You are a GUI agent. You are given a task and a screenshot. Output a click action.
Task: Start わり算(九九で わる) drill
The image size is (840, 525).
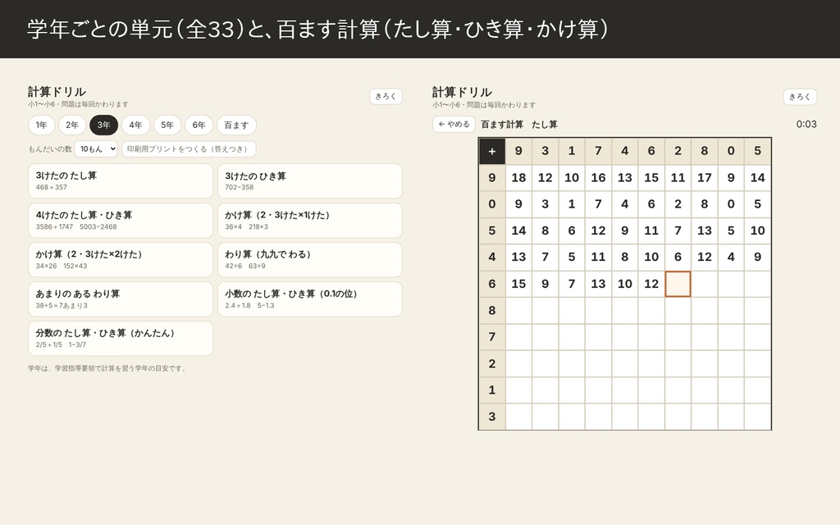tap(309, 260)
